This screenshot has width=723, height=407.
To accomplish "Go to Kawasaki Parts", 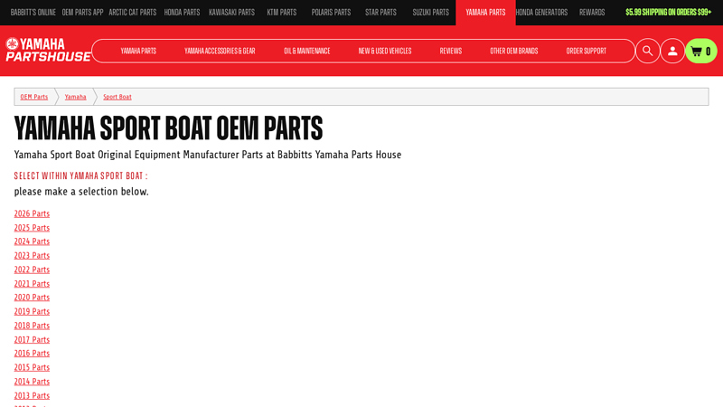I will pyautogui.click(x=231, y=13).
